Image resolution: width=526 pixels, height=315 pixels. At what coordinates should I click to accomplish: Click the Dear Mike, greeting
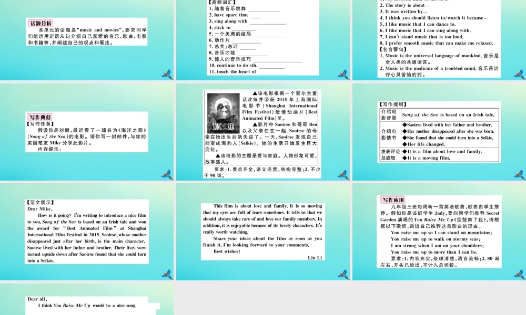[x=40, y=209]
